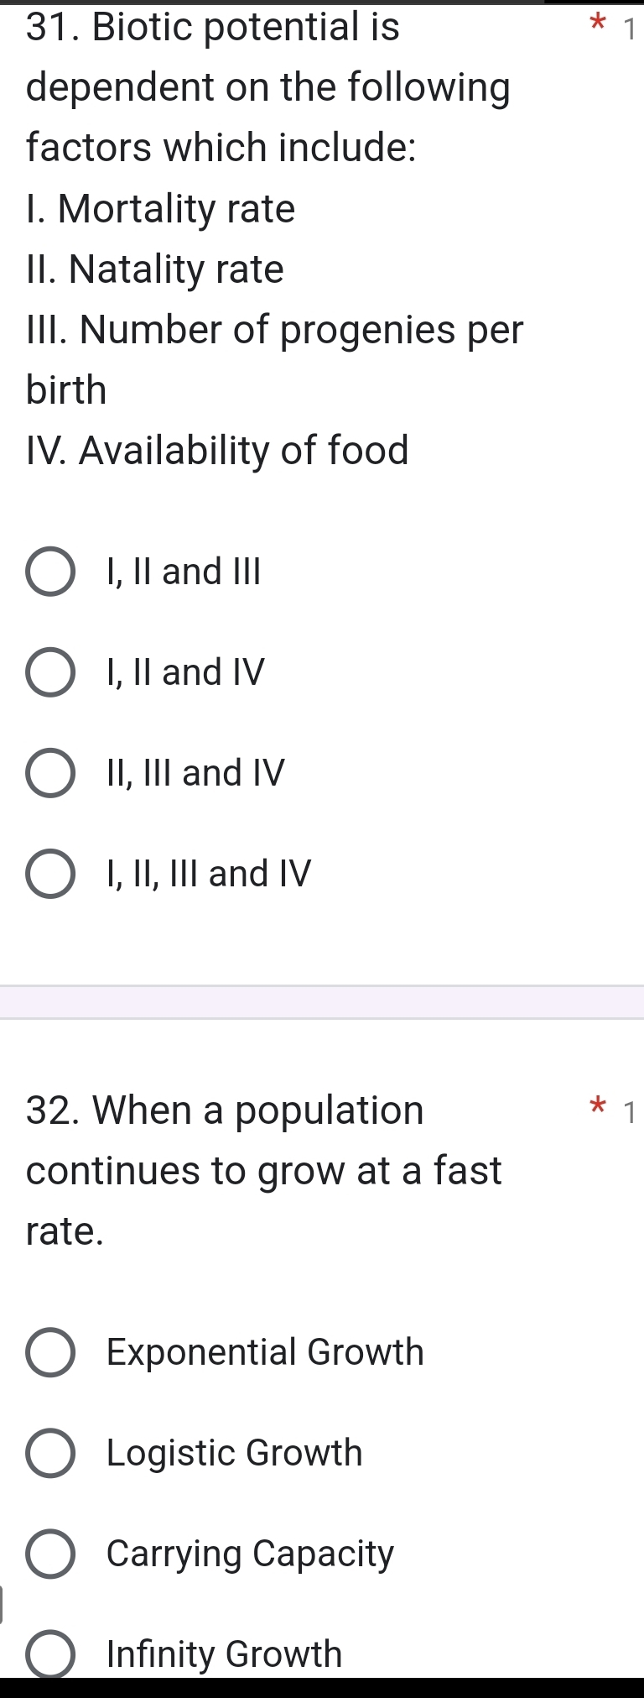The image size is (644, 1698).
Task: Pick the Carrying Capacity radio button
Action: pyautogui.click(x=50, y=1554)
